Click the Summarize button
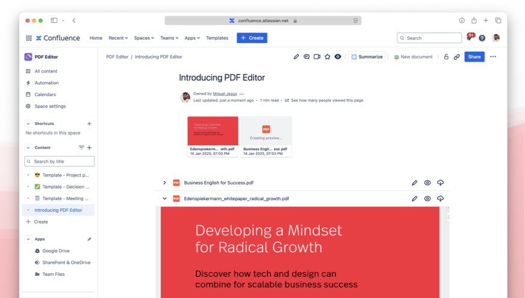Screen dimensions: 525x298 (x=367, y=57)
